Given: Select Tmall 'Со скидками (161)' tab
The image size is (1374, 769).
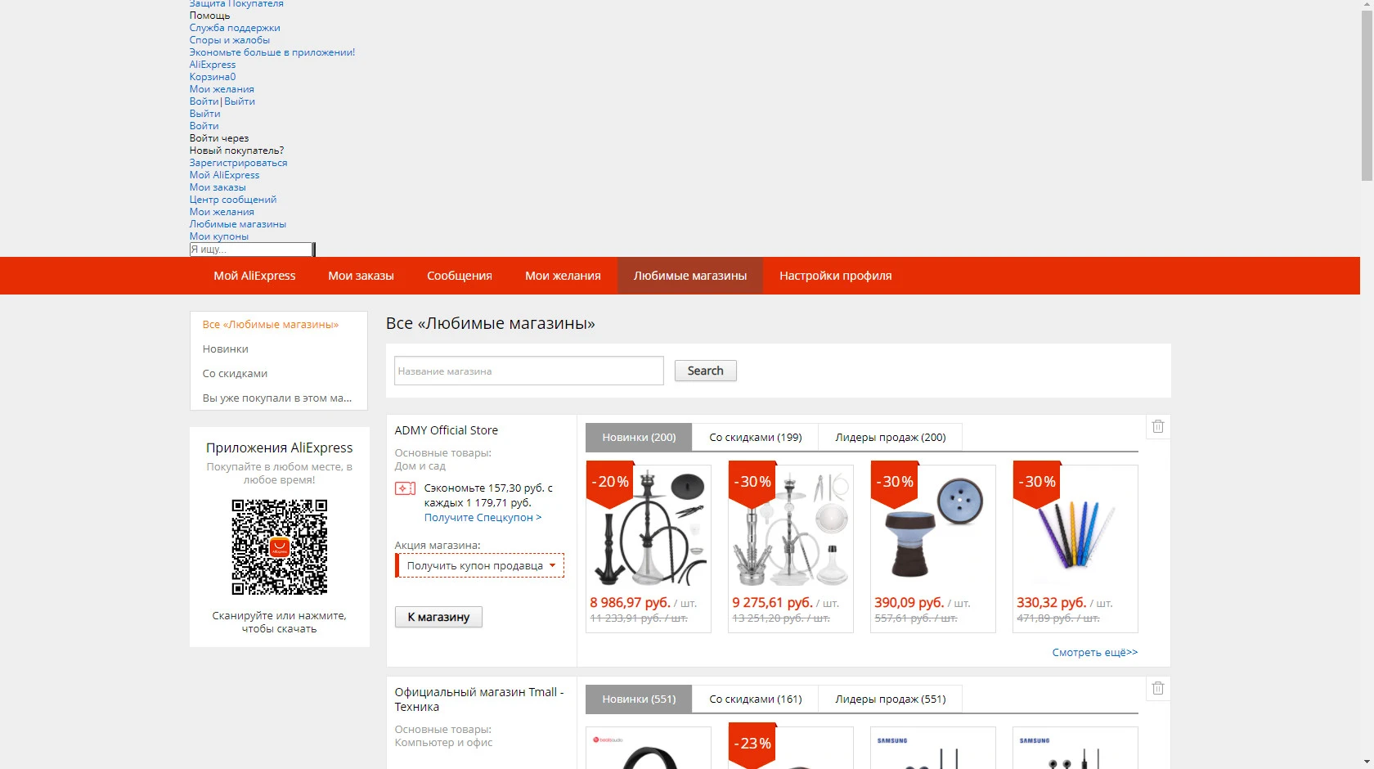Looking at the screenshot, I should (756, 699).
